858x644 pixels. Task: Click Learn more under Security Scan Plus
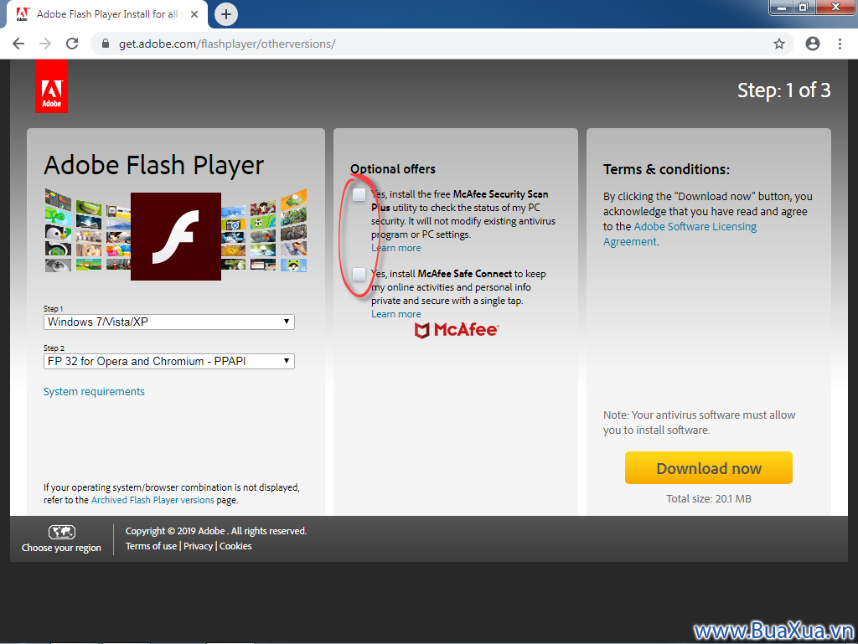point(396,248)
